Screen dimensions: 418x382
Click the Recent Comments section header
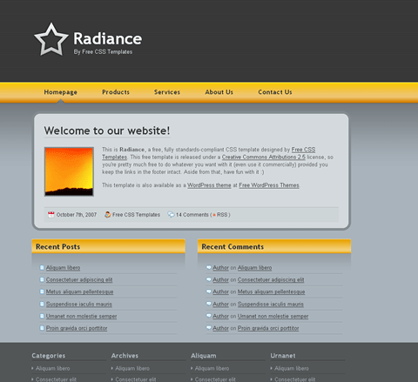coord(274,246)
